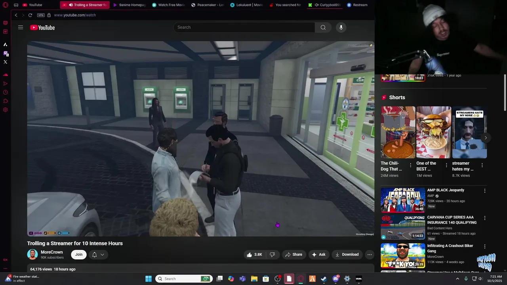
Task: Open Copilot from the taskbar
Action: [231, 279]
